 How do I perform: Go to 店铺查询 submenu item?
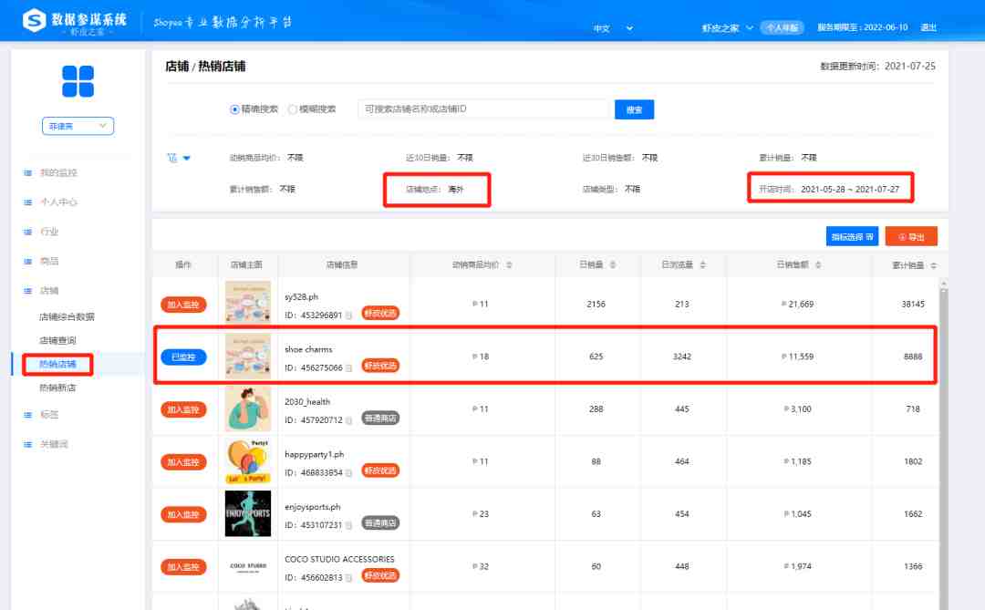[57, 340]
